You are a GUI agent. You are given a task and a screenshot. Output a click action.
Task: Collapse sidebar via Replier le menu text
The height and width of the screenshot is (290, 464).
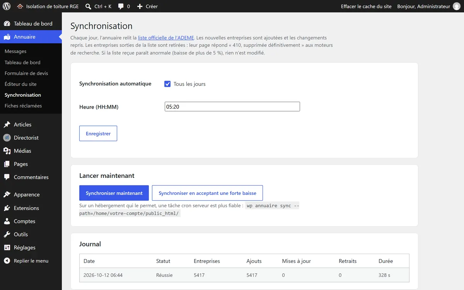click(x=31, y=261)
